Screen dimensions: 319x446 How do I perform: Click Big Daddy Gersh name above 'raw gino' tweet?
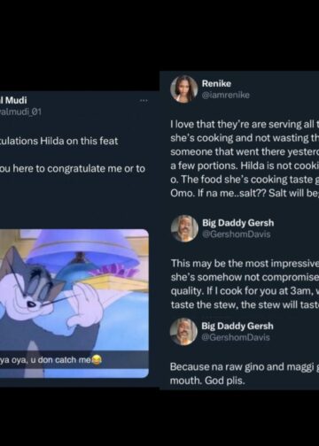[237, 326]
